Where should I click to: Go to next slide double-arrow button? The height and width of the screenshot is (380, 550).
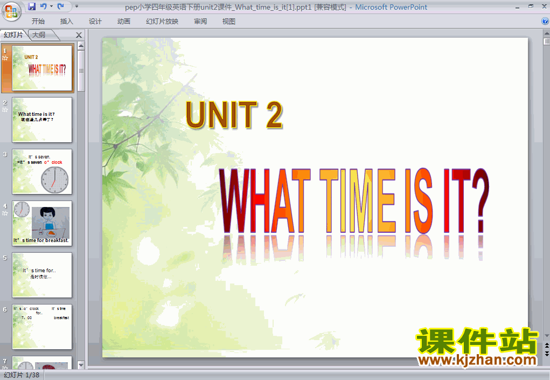546,354
